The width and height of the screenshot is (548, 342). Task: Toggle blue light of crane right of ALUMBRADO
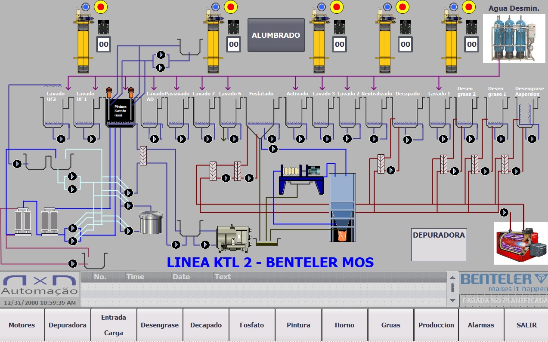321,6
